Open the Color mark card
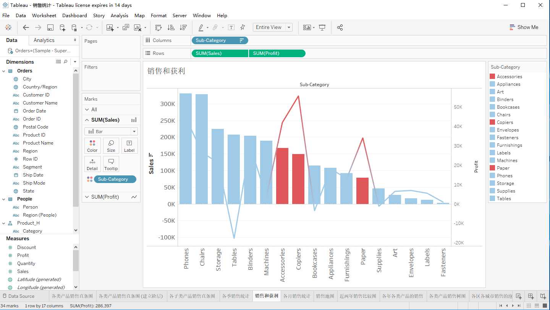550x310 pixels. tap(92, 146)
